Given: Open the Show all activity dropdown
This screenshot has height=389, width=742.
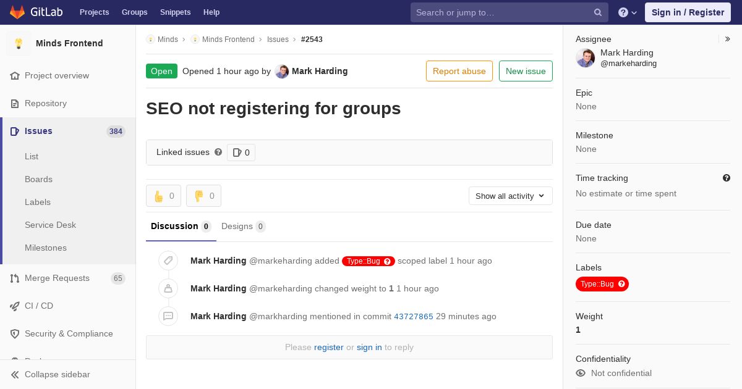Looking at the screenshot, I should [x=511, y=196].
